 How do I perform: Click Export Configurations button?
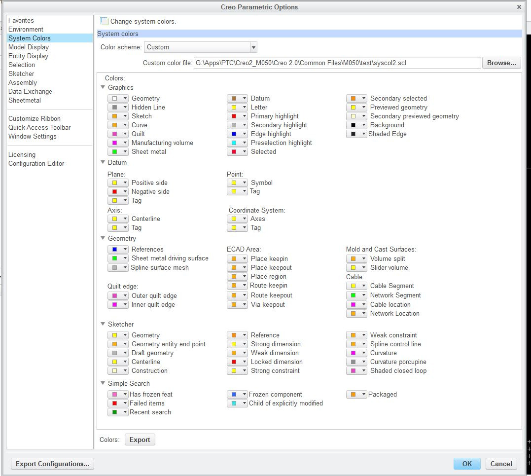tap(52, 464)
